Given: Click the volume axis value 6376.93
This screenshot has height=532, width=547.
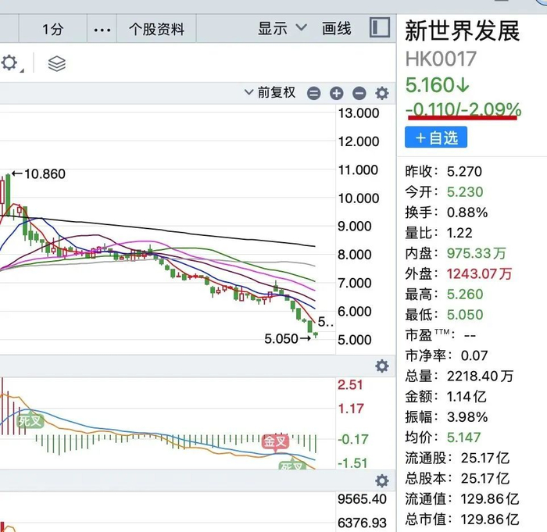Looking at the screenshot, I should (x=362, y=523).
